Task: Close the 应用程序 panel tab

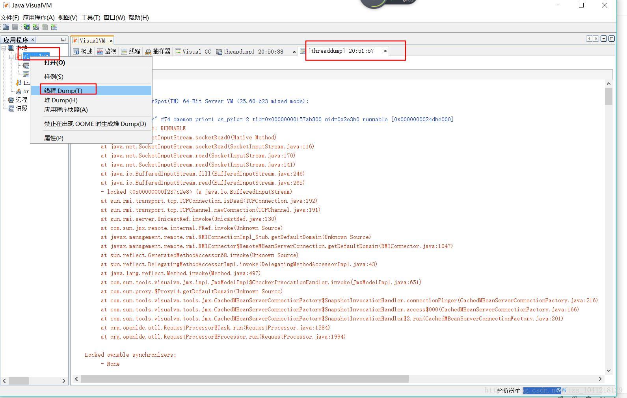Action: [33, 39]
